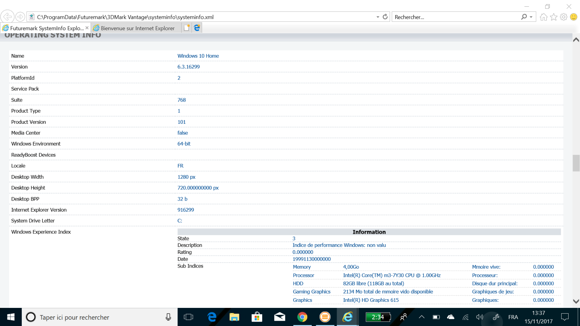Click the search magnifier icon
The width and height of the screenshot is (580, 326).
[524, 17]
